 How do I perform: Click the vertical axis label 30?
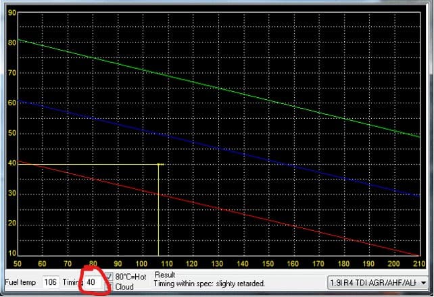tap(12, 193)
